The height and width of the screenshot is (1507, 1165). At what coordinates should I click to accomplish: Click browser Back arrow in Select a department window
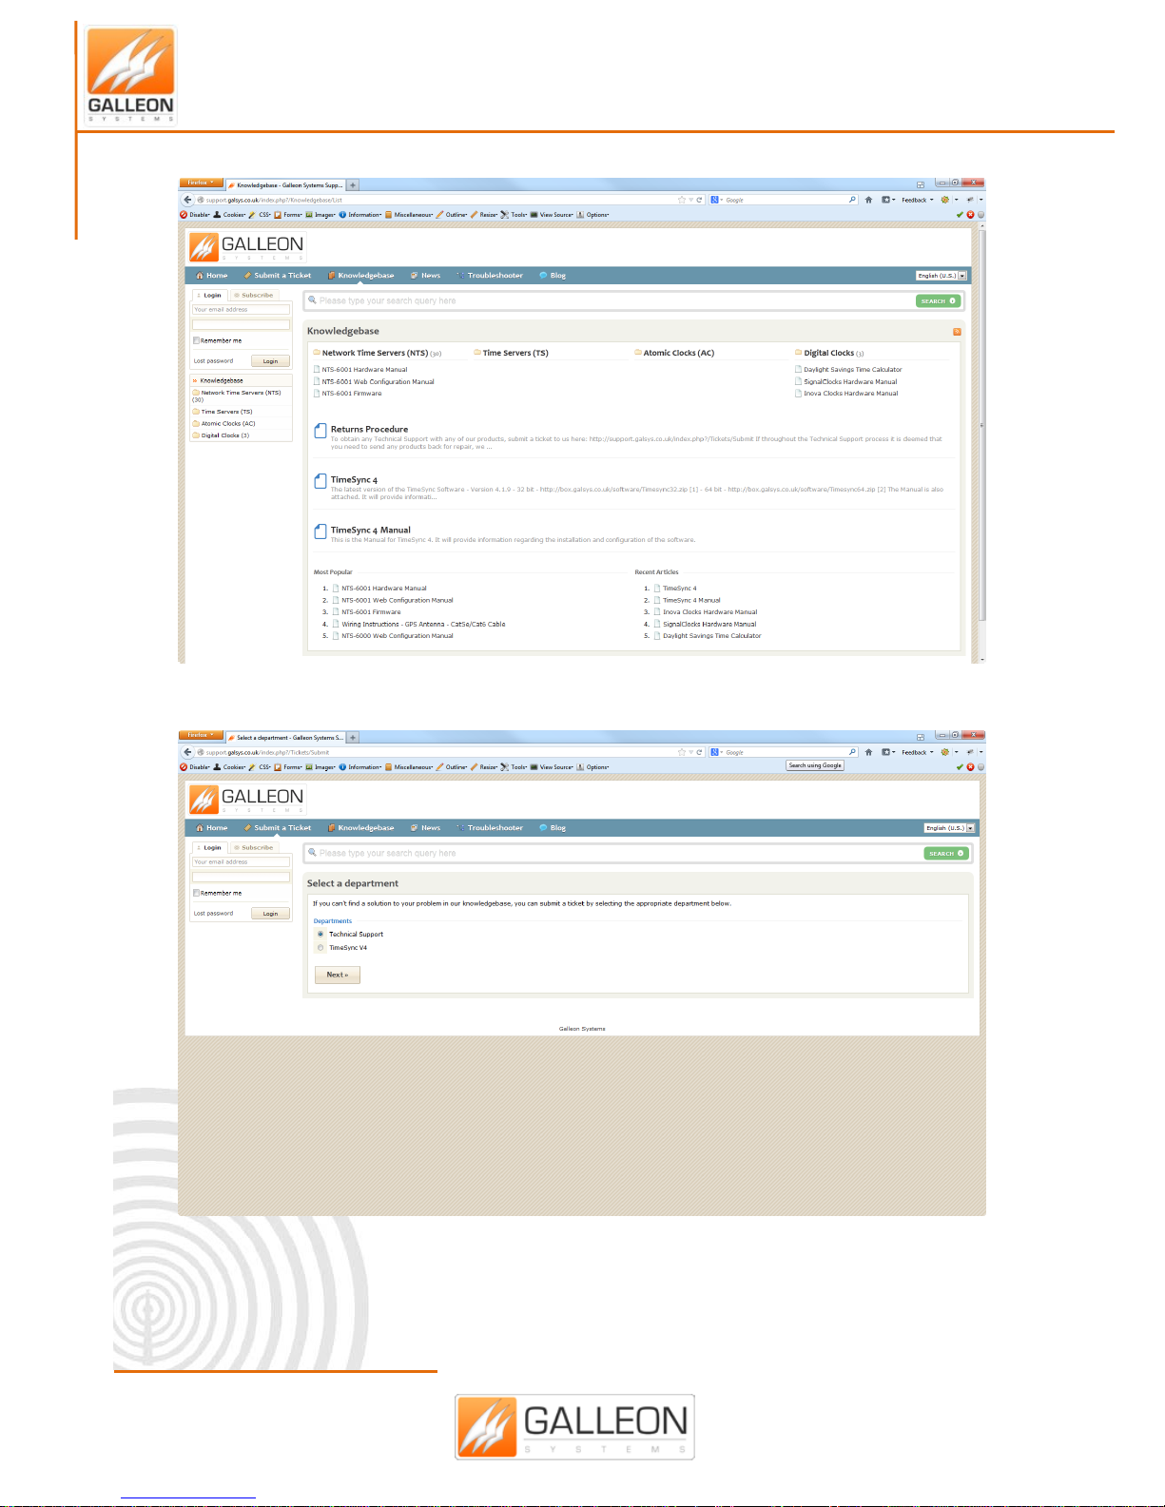[187, 752]
